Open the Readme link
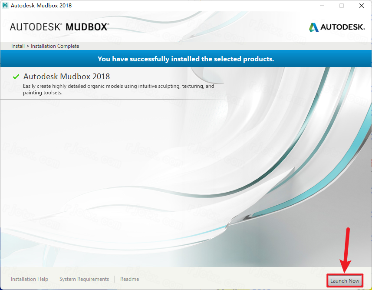The height and width of the screenshot is (290, 372). [129, 279]
